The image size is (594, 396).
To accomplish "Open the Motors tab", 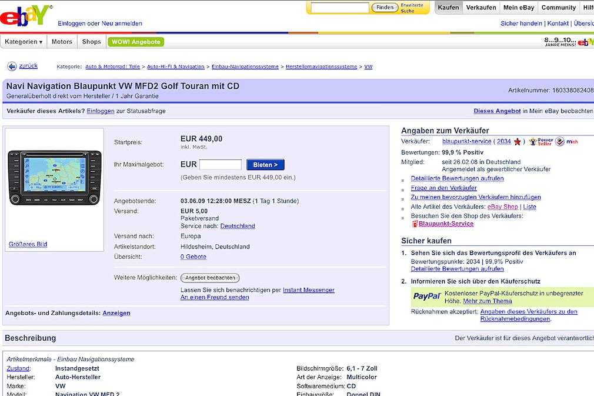I will click(62, 42).
